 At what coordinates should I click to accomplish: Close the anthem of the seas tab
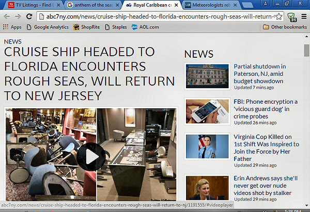117,5
